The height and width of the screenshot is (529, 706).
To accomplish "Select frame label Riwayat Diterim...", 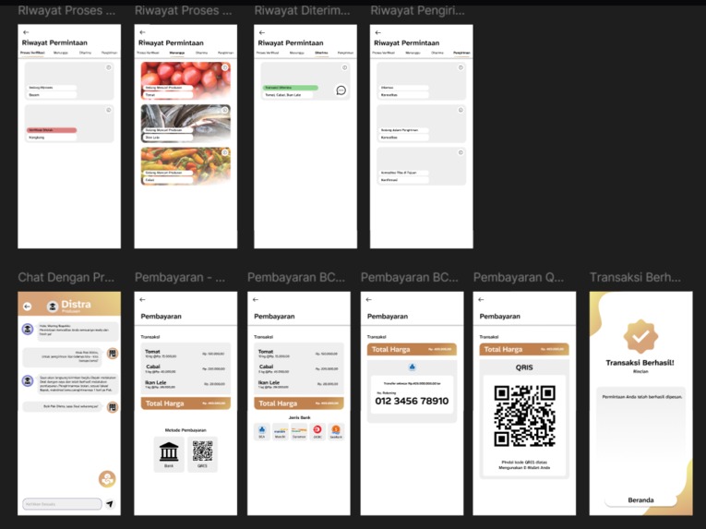I will [x=302, y=10].
